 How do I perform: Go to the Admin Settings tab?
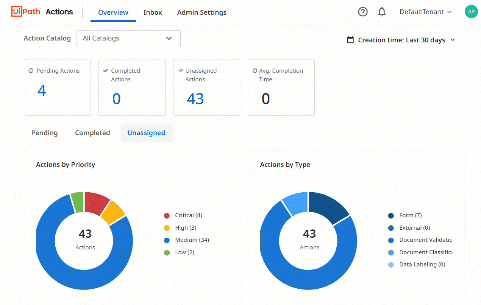point(201,12)
